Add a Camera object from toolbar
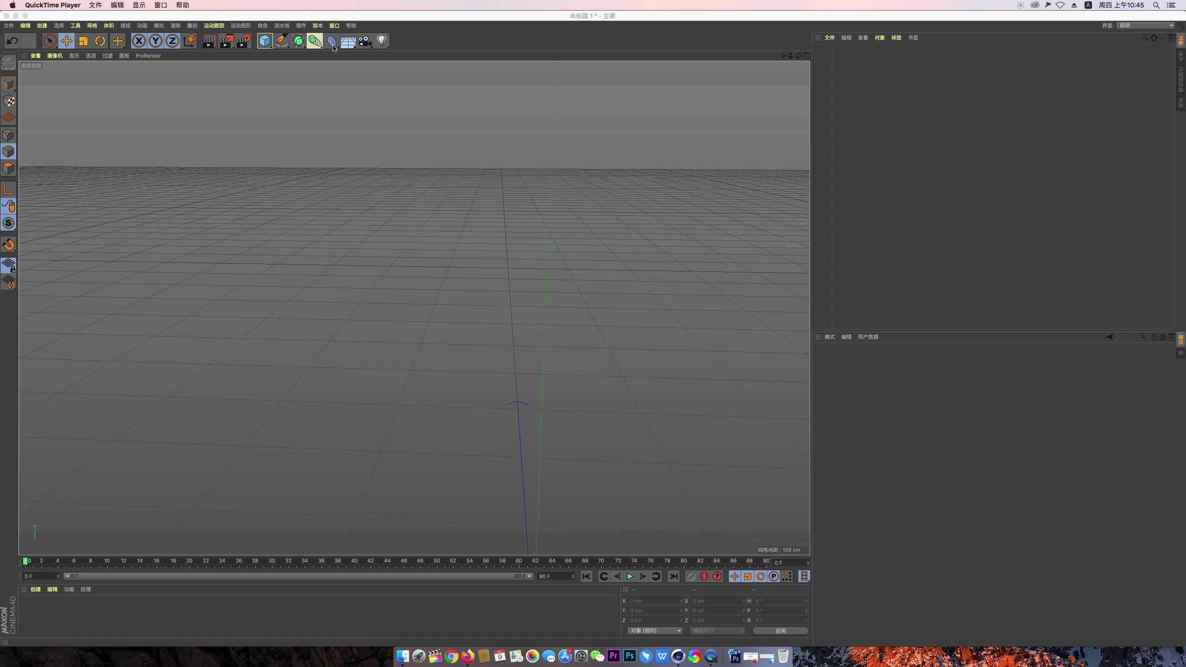1186x667 pixels. pyautogui.click(x=365, y=41)
